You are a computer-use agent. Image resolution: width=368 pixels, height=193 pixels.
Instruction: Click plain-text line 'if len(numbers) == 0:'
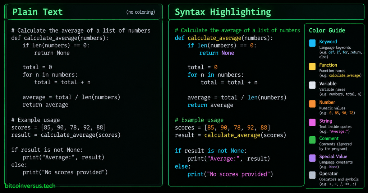click(x=56, y=46)
